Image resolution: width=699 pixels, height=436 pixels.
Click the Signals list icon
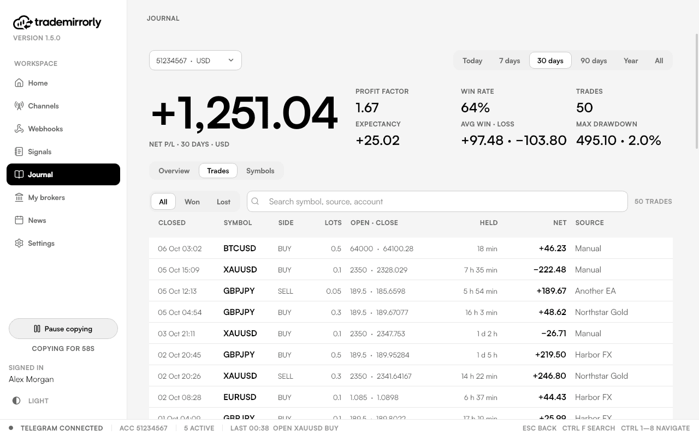[x=19, y=152]
